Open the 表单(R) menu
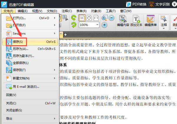This screenshot has height=124, width=177. tap(81, 11)
